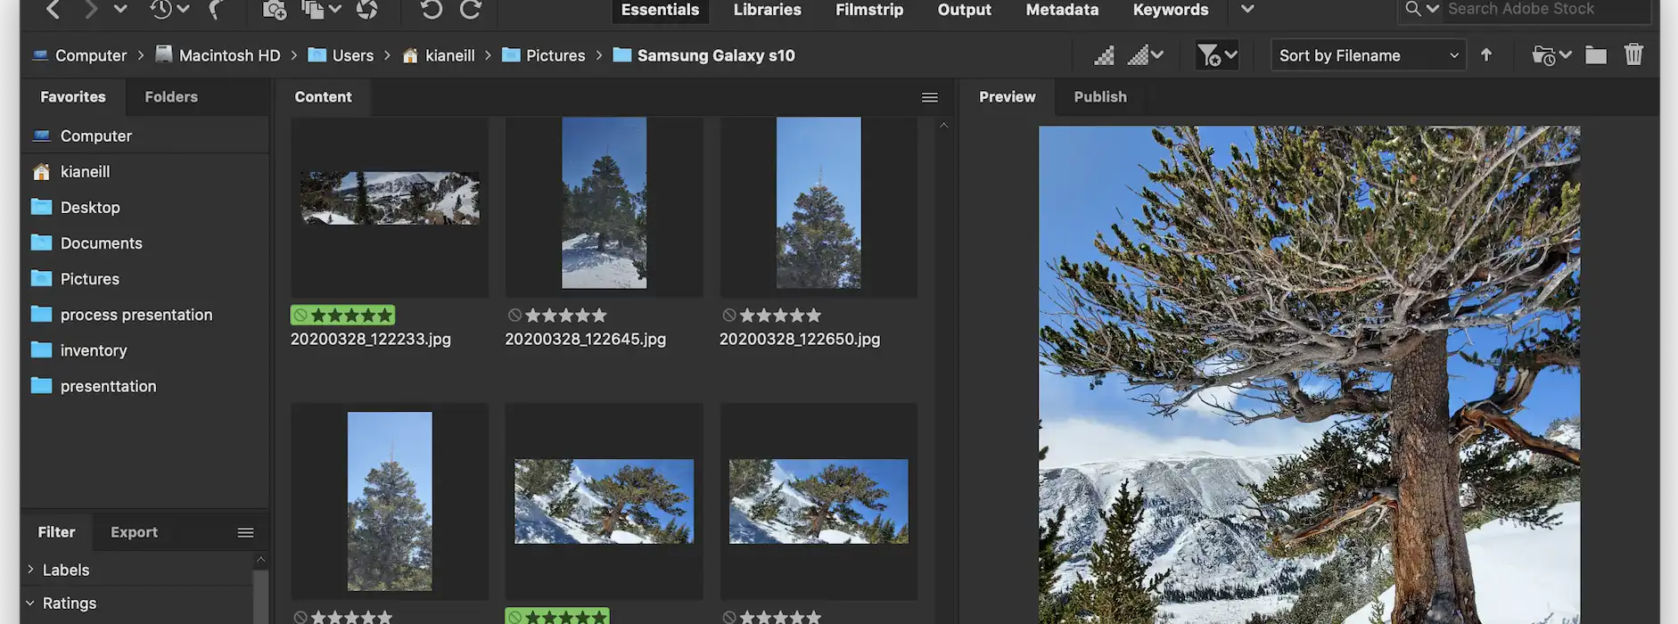Switch to the Output workspace

point(965,10)
